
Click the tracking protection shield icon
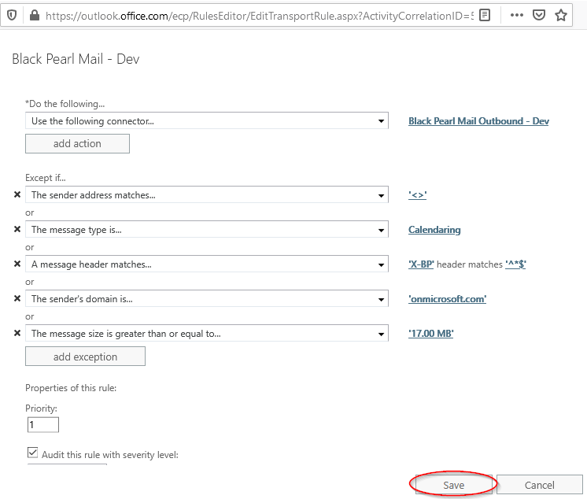[11, 15]
